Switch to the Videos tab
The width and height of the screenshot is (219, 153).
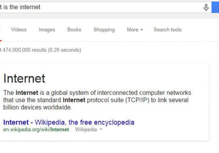19,29
